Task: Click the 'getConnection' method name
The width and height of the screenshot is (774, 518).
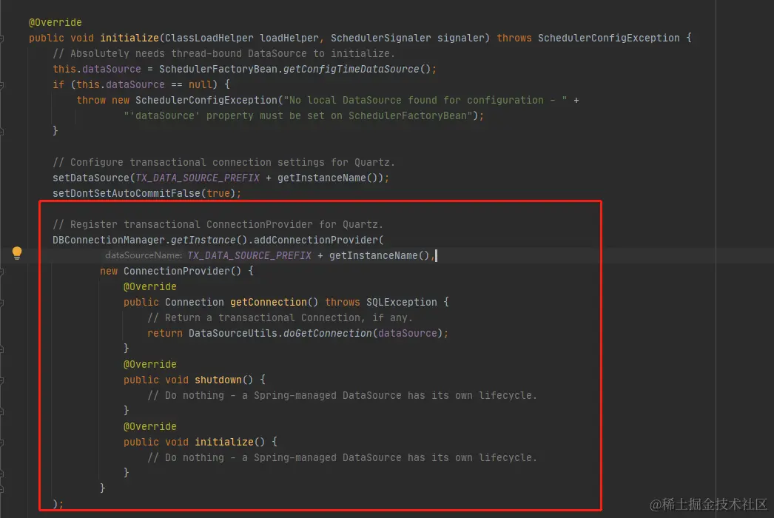Action: pyautogui.click(x=269, y=302)
